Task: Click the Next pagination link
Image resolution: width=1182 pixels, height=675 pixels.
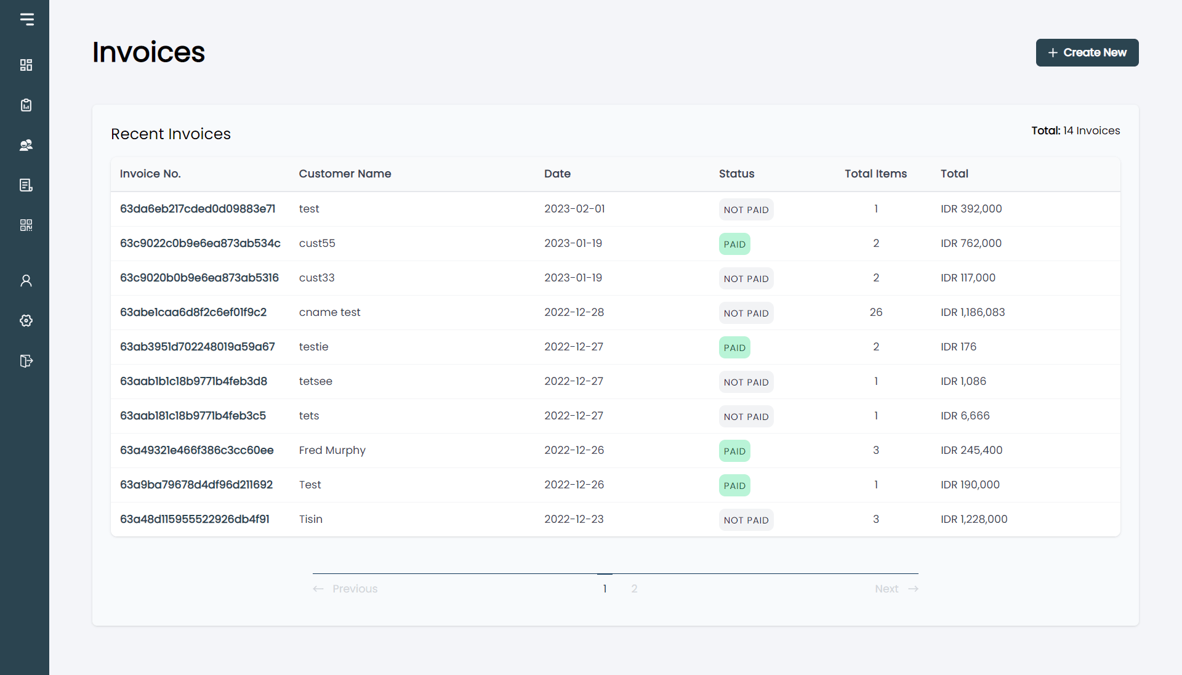Action: [x=896, y=589]
